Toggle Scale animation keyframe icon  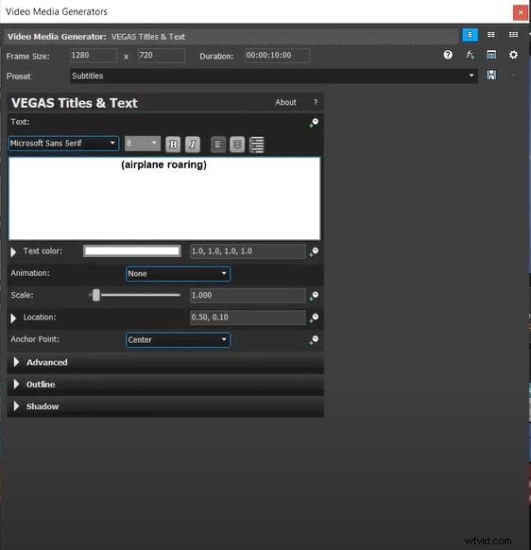click(x=314, y=296)
